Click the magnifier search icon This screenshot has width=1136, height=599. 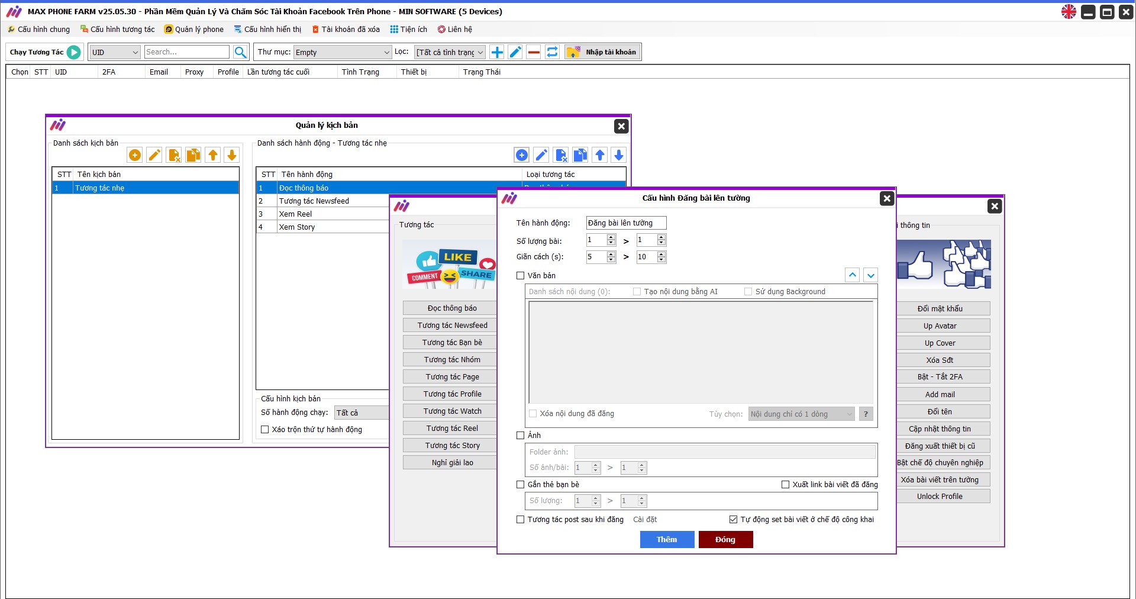coord(240,52)
